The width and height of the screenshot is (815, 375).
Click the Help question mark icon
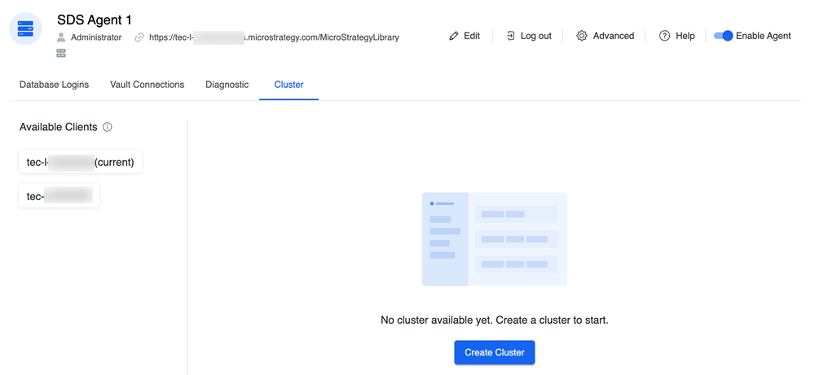[x=664, y=36]
